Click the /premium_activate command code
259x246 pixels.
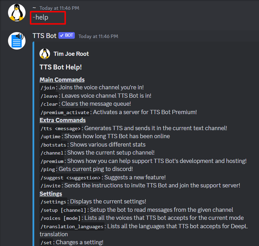click(65, 112)
